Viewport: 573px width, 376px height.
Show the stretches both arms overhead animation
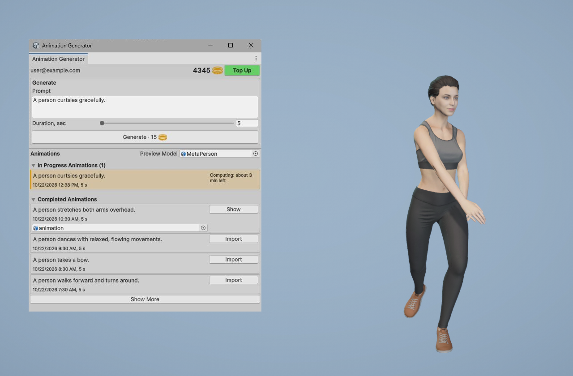click(x=234, y=209)
